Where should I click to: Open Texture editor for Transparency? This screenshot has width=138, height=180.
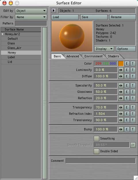pyautogui.click(x=133, y=107)
